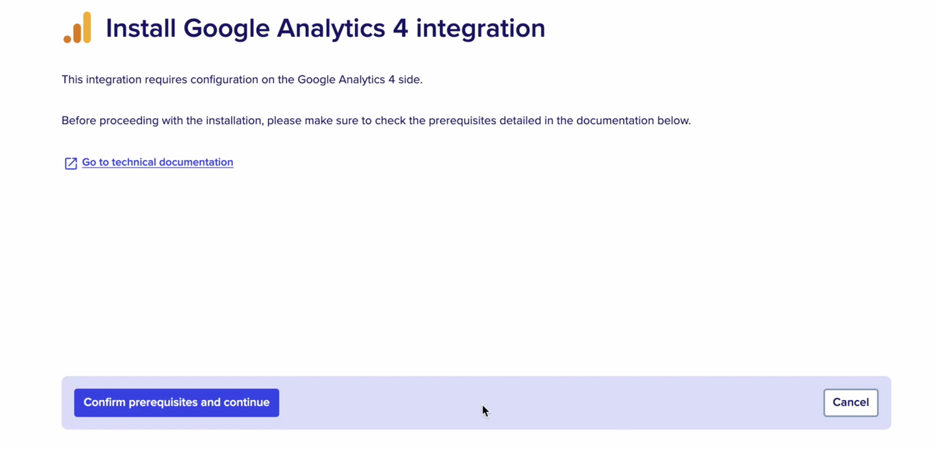The width and height of the screenshot is (936, 449).
Task: Click the external-link icon beside documentation link
Action: tap(71, 163)
